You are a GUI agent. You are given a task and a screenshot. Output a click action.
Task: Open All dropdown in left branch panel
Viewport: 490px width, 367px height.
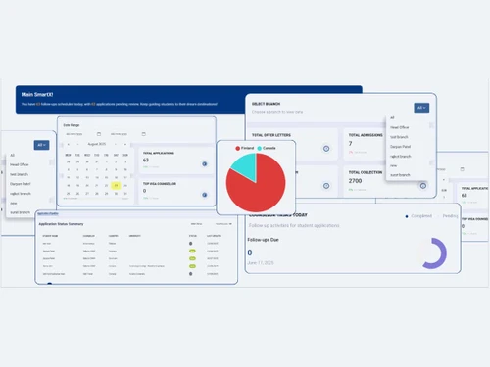click(x=41, y=145)
